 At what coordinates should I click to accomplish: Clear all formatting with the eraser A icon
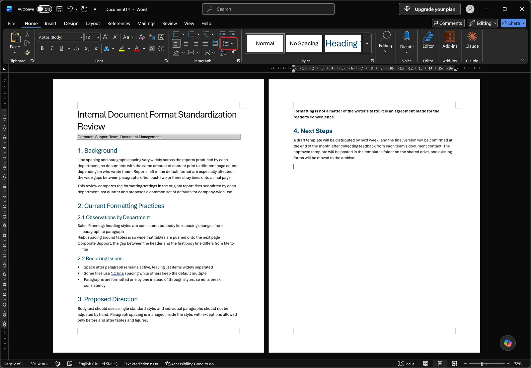click(142, 37)
